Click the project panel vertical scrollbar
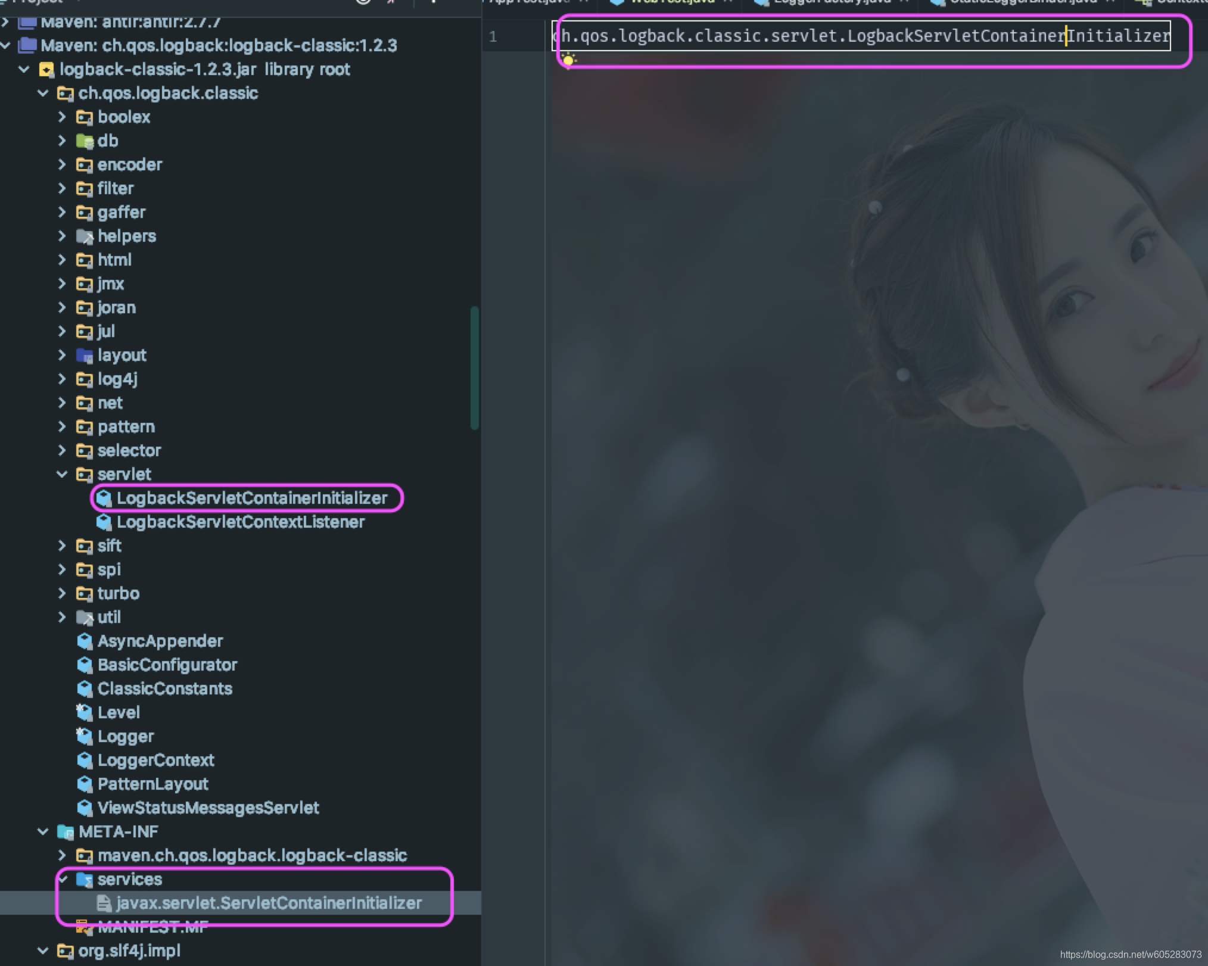The width and height of the screenshot is (1208, 966). point(475,367)
